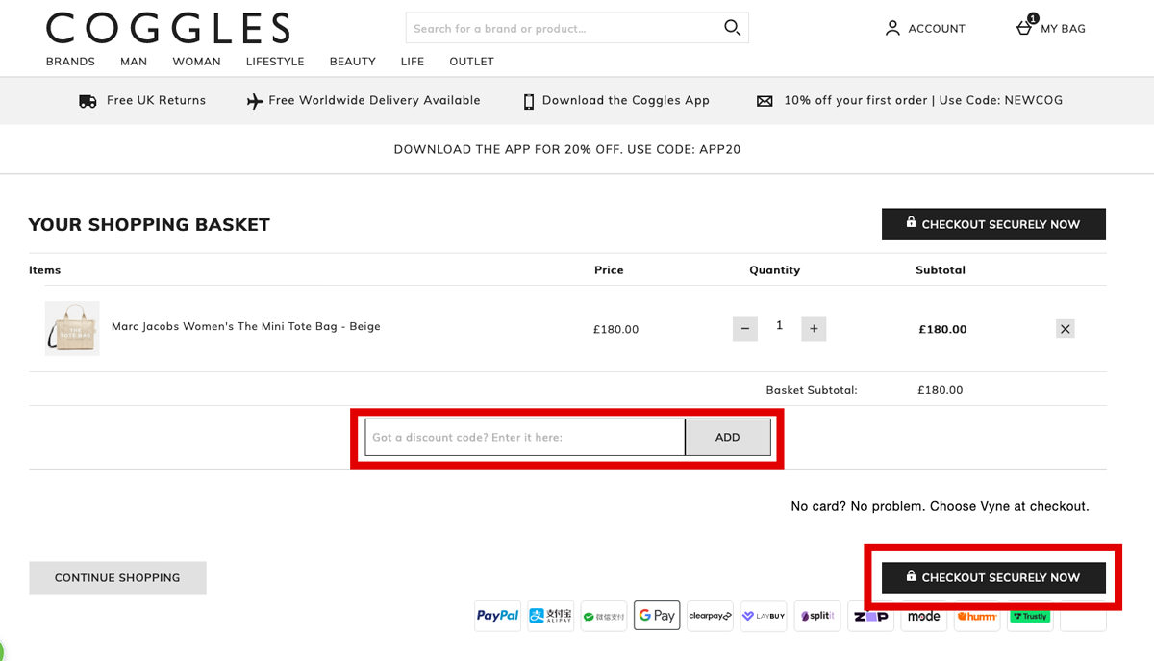Click the search magnifier icon
Viewport: 1154px width, 661px height.
pyautogui.click(x=732, y=28)
